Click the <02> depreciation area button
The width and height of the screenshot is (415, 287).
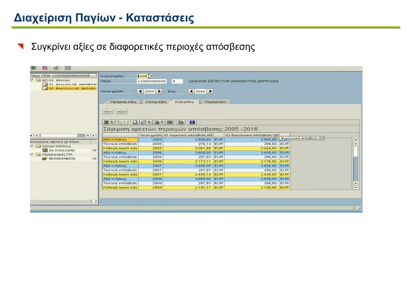point(121,111)
